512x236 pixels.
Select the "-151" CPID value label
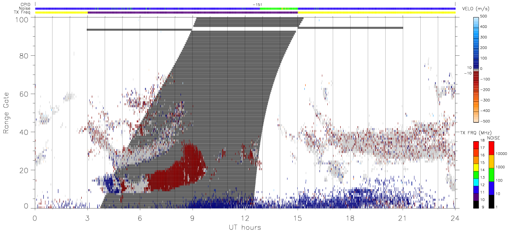[x=257, y=5]
